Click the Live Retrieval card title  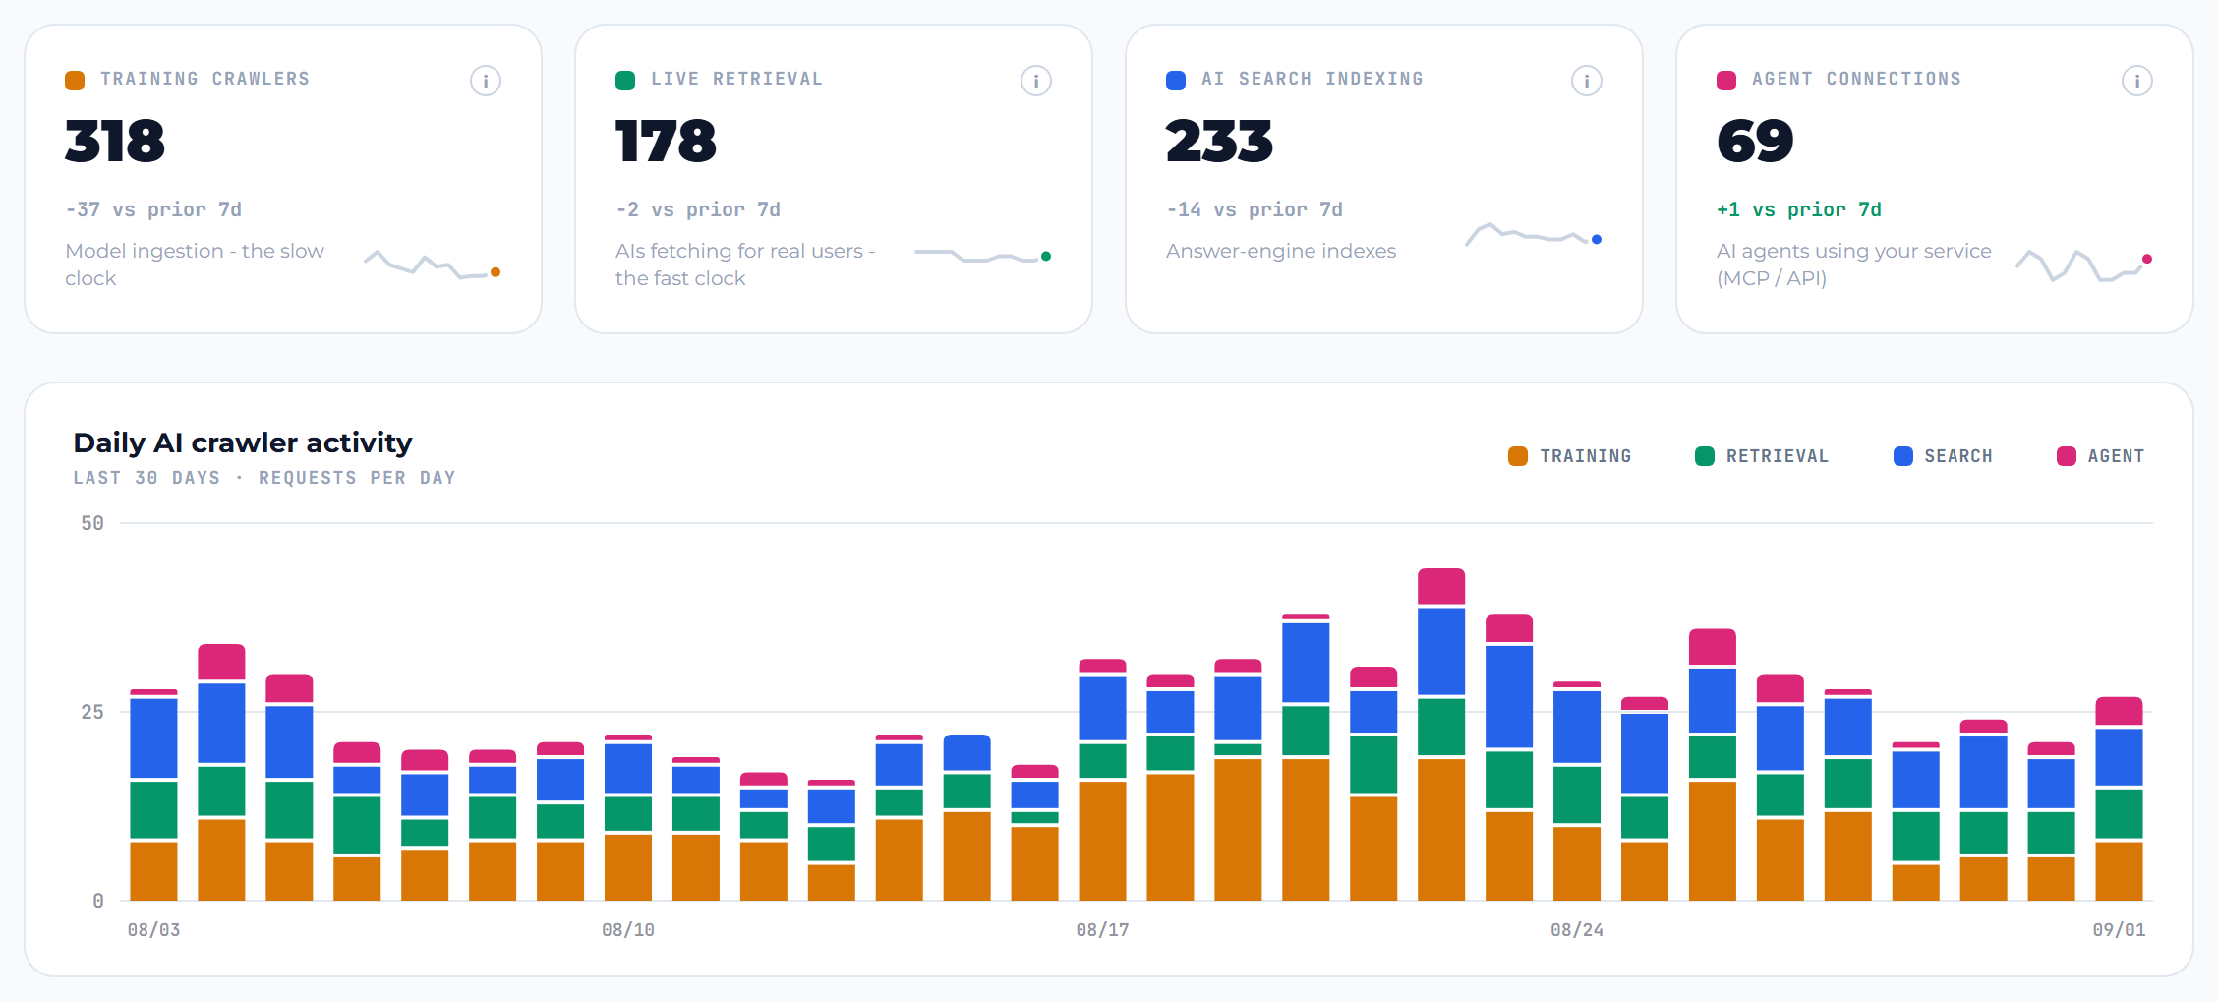point(736,79)
